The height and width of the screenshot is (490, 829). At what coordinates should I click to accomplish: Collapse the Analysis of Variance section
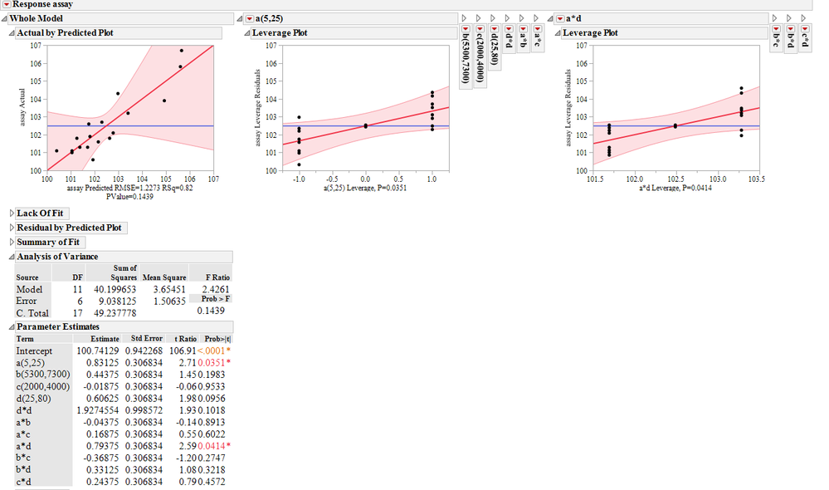[x=12, y=257]
